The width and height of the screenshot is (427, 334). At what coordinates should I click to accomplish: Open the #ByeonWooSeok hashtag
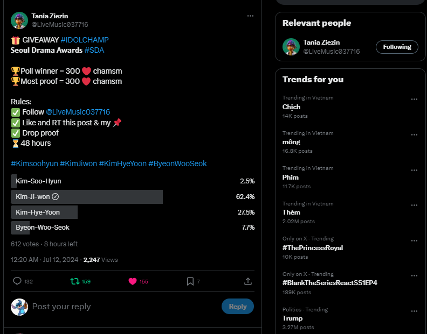pos(177,164)
